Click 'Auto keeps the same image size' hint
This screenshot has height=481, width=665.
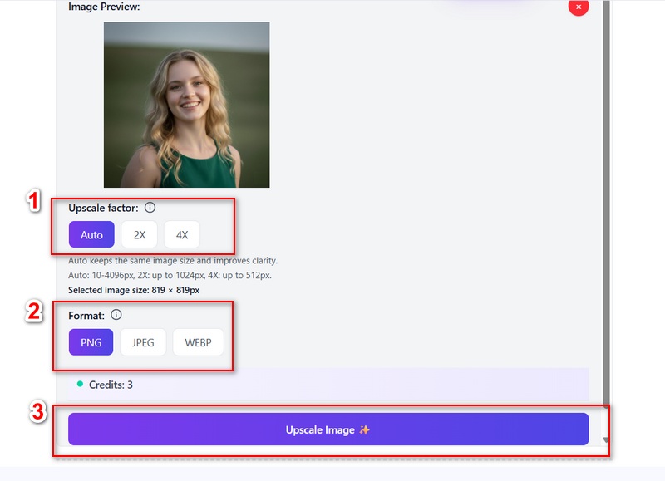pos(173,261)
